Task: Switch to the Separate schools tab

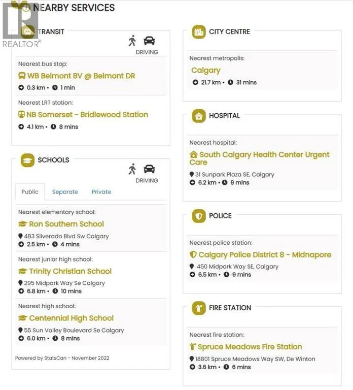Action: pyautogui.click(x=65, y=192)
